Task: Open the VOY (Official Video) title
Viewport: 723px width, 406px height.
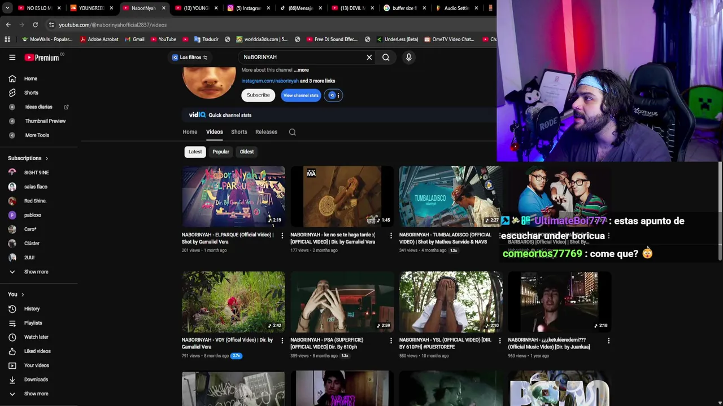Action: pos(227,343)
